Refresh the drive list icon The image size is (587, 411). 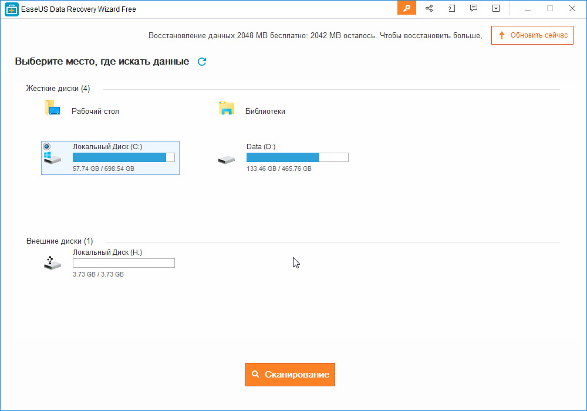point(202,62)
